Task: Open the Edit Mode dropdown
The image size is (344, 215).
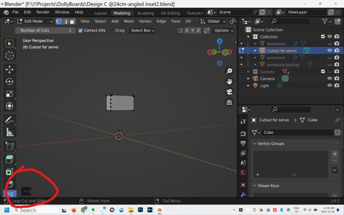Action: 35,21
